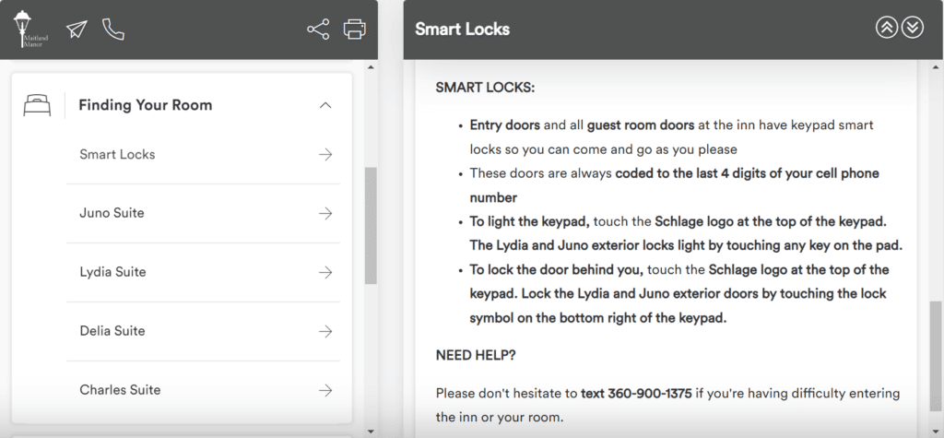Viewport: 944px width, 438px height.
Task: Open the Juno Suite entry
Action: [203, 213]
